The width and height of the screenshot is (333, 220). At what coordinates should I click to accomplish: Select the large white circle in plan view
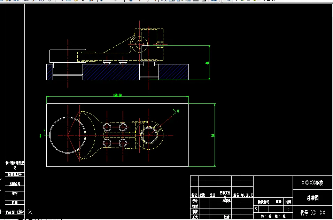(68, 135)
